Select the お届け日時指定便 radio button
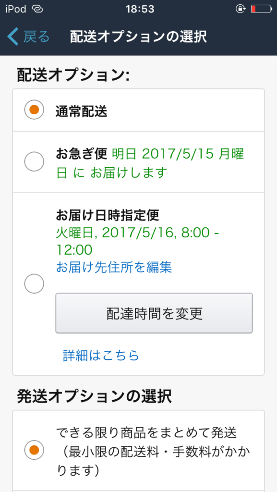 click(x=34, y=283)
